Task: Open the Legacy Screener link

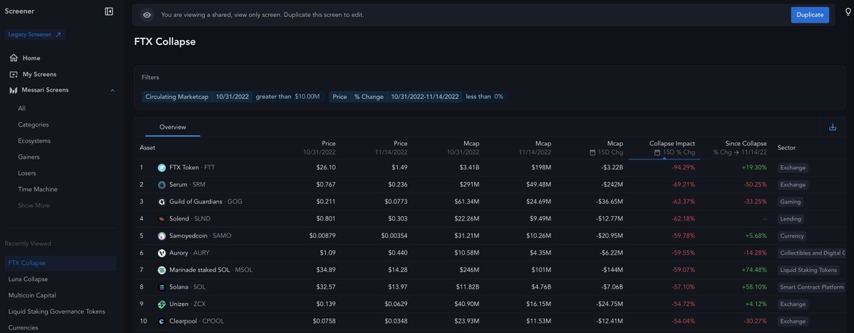Action: (x=35, y=34)
